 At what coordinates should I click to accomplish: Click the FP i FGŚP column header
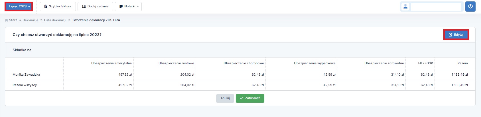pos(425,63)
